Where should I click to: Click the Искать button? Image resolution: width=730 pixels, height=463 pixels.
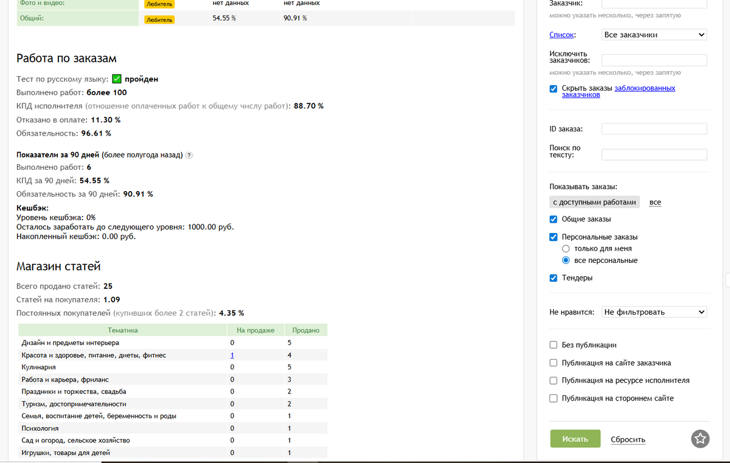575,439
